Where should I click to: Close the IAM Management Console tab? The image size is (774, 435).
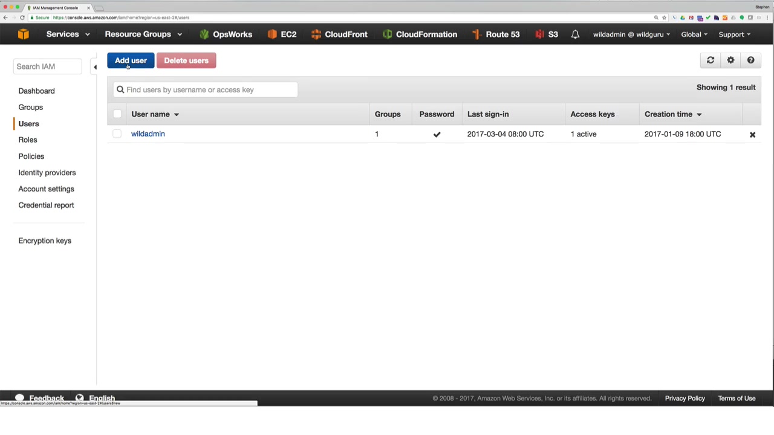(x=88, y=8)
